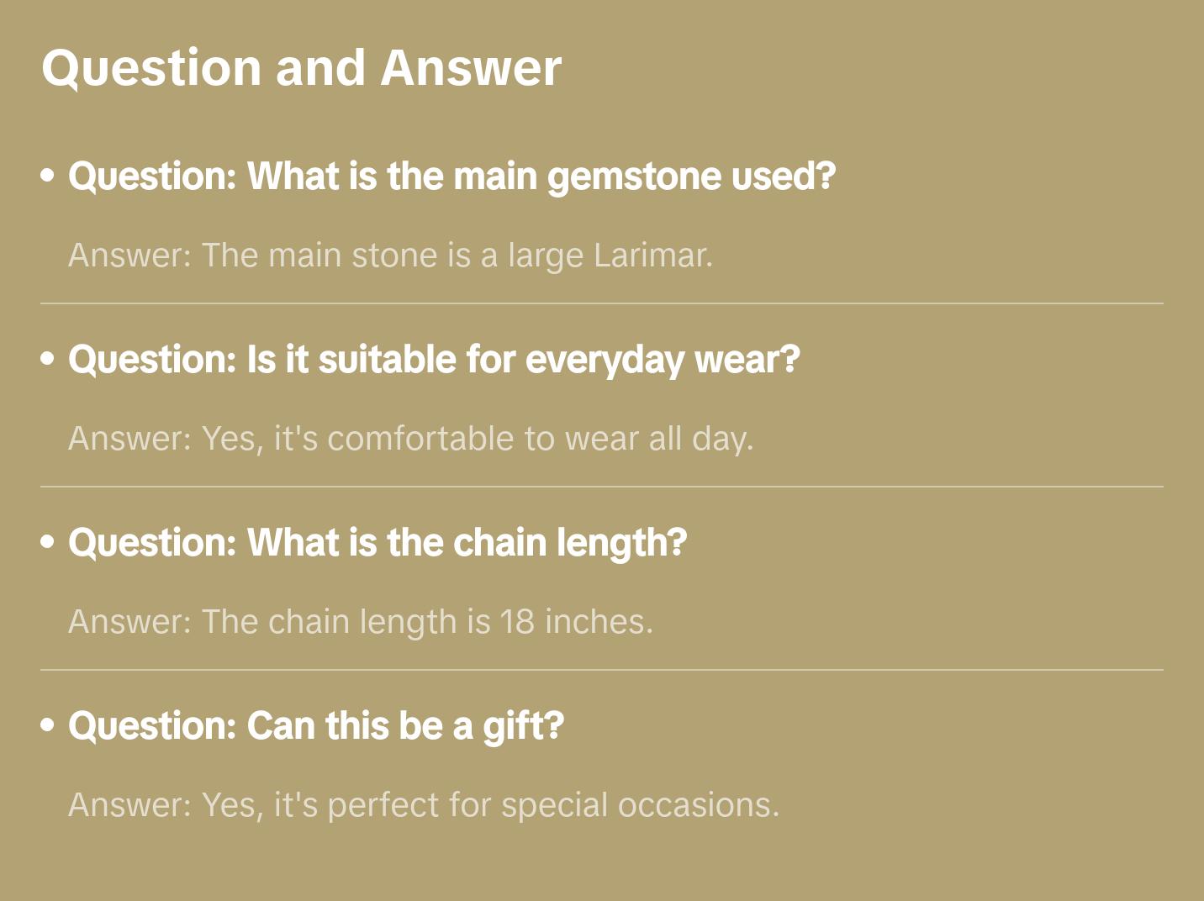Click the divider line below the chain length answer
This screenshot has width=1204, height=901.
tap(602, 670)
